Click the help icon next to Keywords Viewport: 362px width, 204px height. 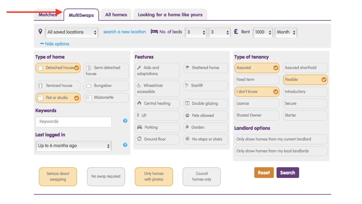click(x=125, y=121)
